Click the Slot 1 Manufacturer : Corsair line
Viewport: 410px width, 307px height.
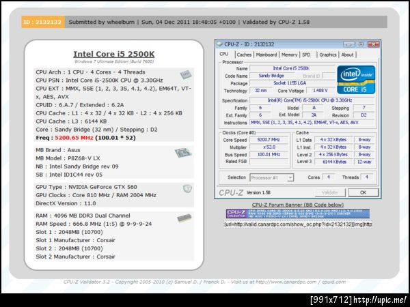pyautogui.click(x=75, y=240)
